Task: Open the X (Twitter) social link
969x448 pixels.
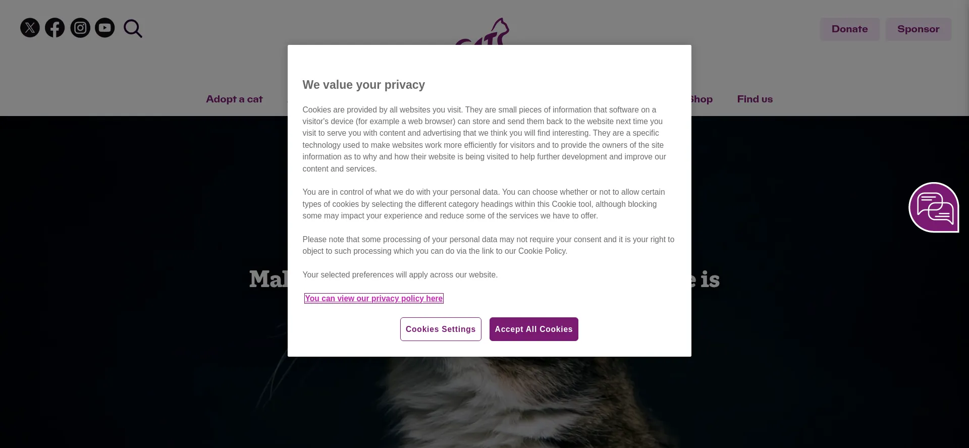Action: pos(30,28)
